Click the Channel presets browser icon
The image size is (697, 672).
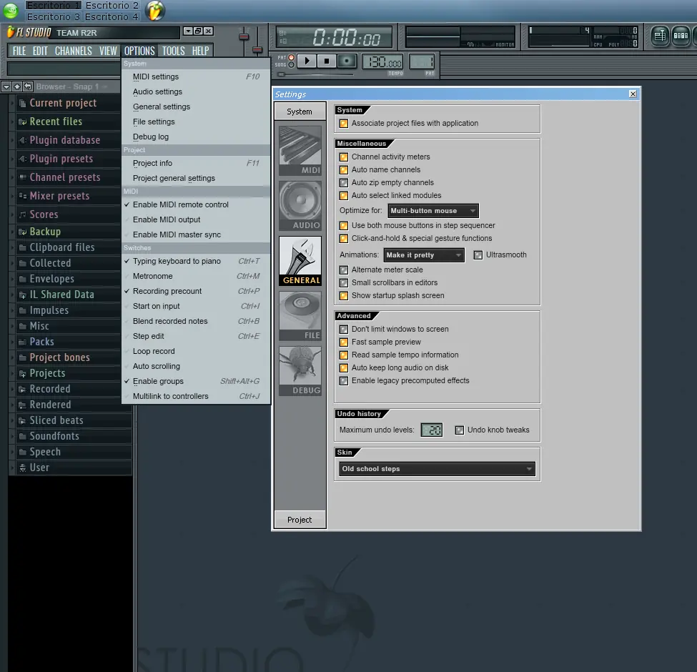click(x=23, y=177)
